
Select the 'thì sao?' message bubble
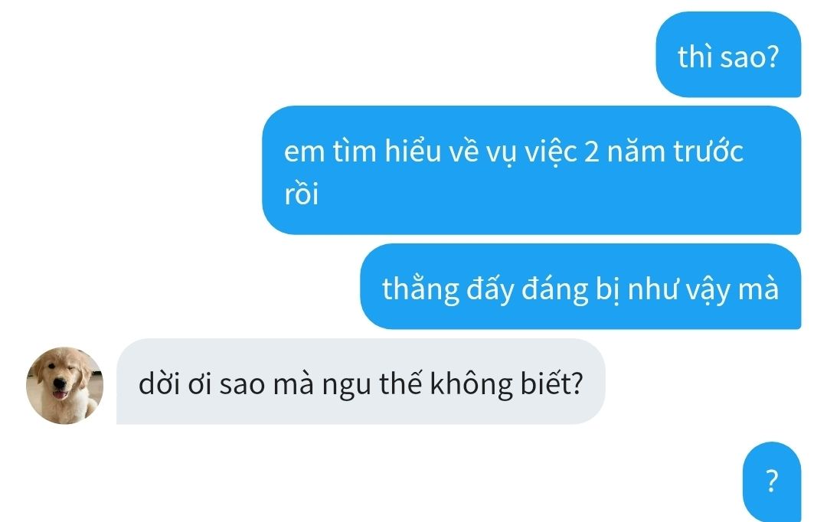[x=728, y=55]
